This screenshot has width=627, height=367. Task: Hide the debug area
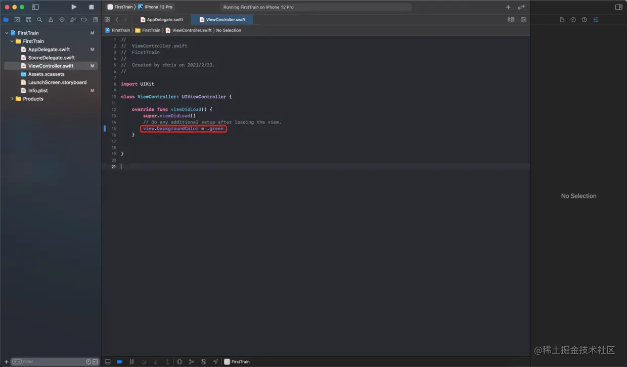(108, 362)
